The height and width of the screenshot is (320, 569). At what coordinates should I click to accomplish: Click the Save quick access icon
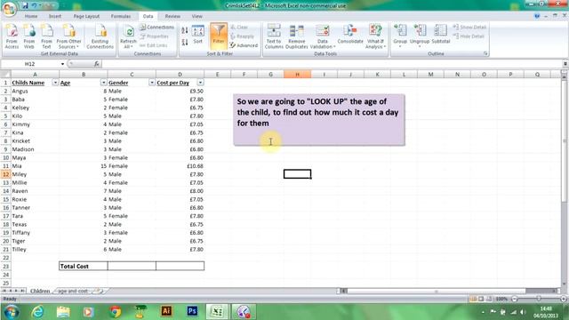tap(25, 5)
